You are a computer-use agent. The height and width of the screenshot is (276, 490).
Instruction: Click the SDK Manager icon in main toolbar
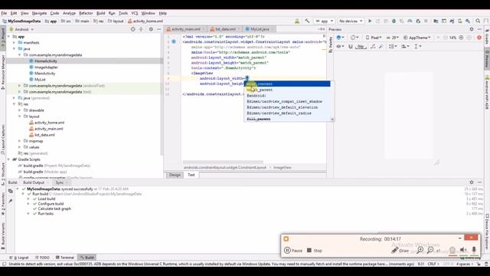click(x=468, y=21)
